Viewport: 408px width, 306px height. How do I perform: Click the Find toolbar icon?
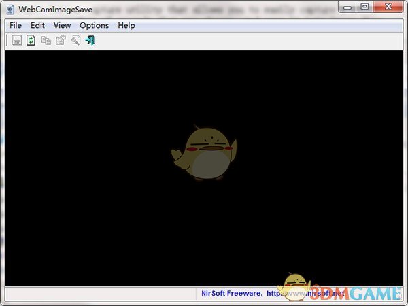(x=75, y=40)
